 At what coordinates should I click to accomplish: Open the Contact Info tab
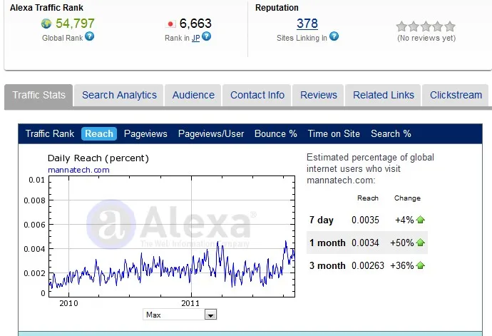pos(257,95)
